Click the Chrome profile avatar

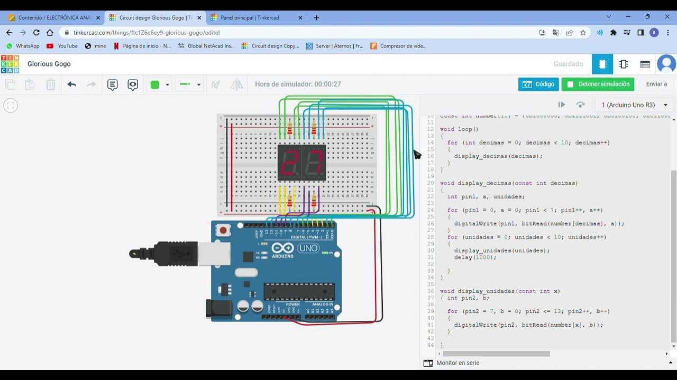point(654,33)
